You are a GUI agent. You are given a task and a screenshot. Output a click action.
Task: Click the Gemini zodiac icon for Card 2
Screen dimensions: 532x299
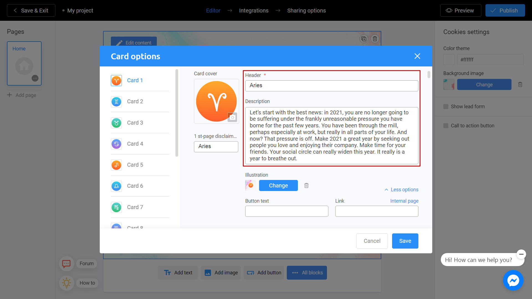pyautogui.click(x=117, y=102)
